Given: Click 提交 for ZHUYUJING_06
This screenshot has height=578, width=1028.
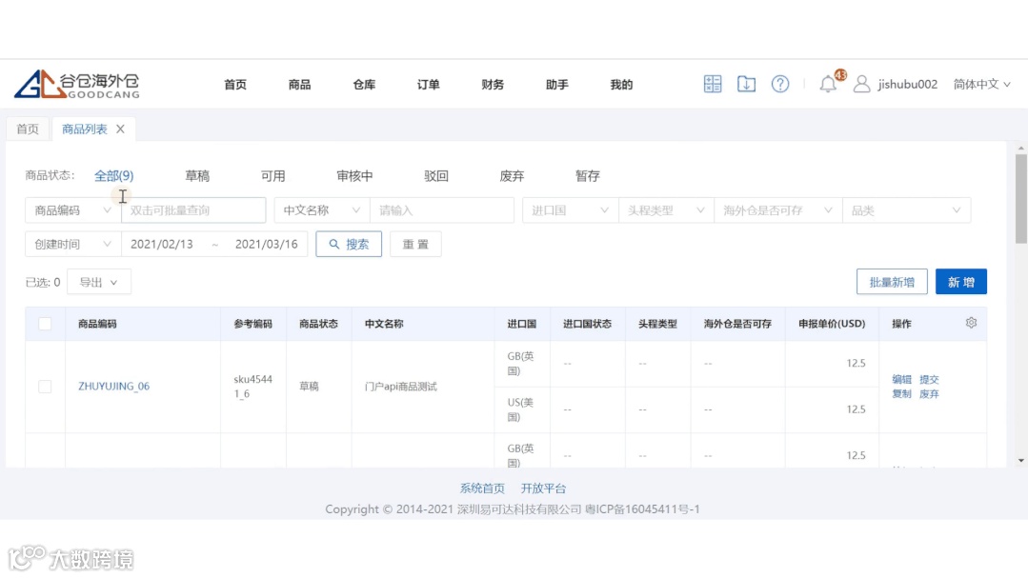Looking at the screenshot, I should 929,379.
